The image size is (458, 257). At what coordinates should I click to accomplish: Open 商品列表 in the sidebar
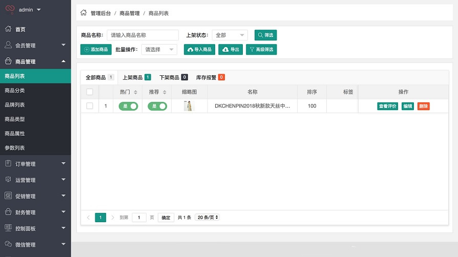[x=35, y=76]
